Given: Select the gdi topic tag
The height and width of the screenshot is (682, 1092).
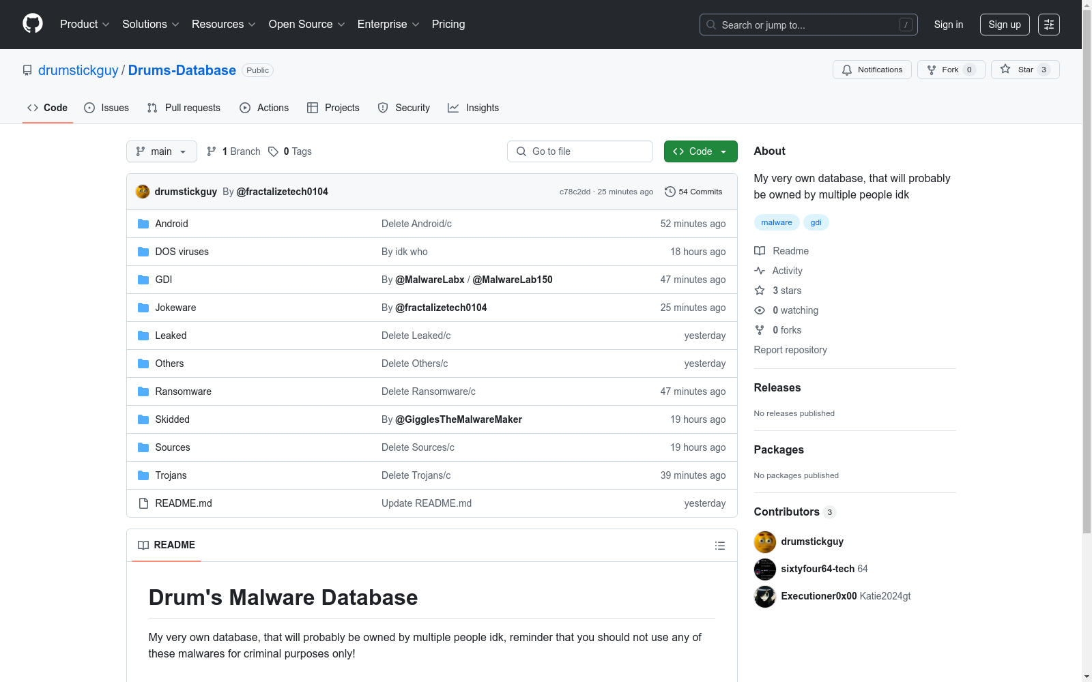Looking at the screenshot, I should click(x=816, y=222).
